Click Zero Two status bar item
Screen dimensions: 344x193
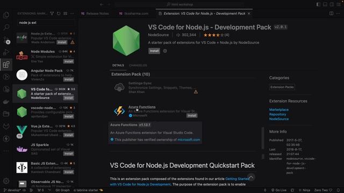tap(323, 190)
